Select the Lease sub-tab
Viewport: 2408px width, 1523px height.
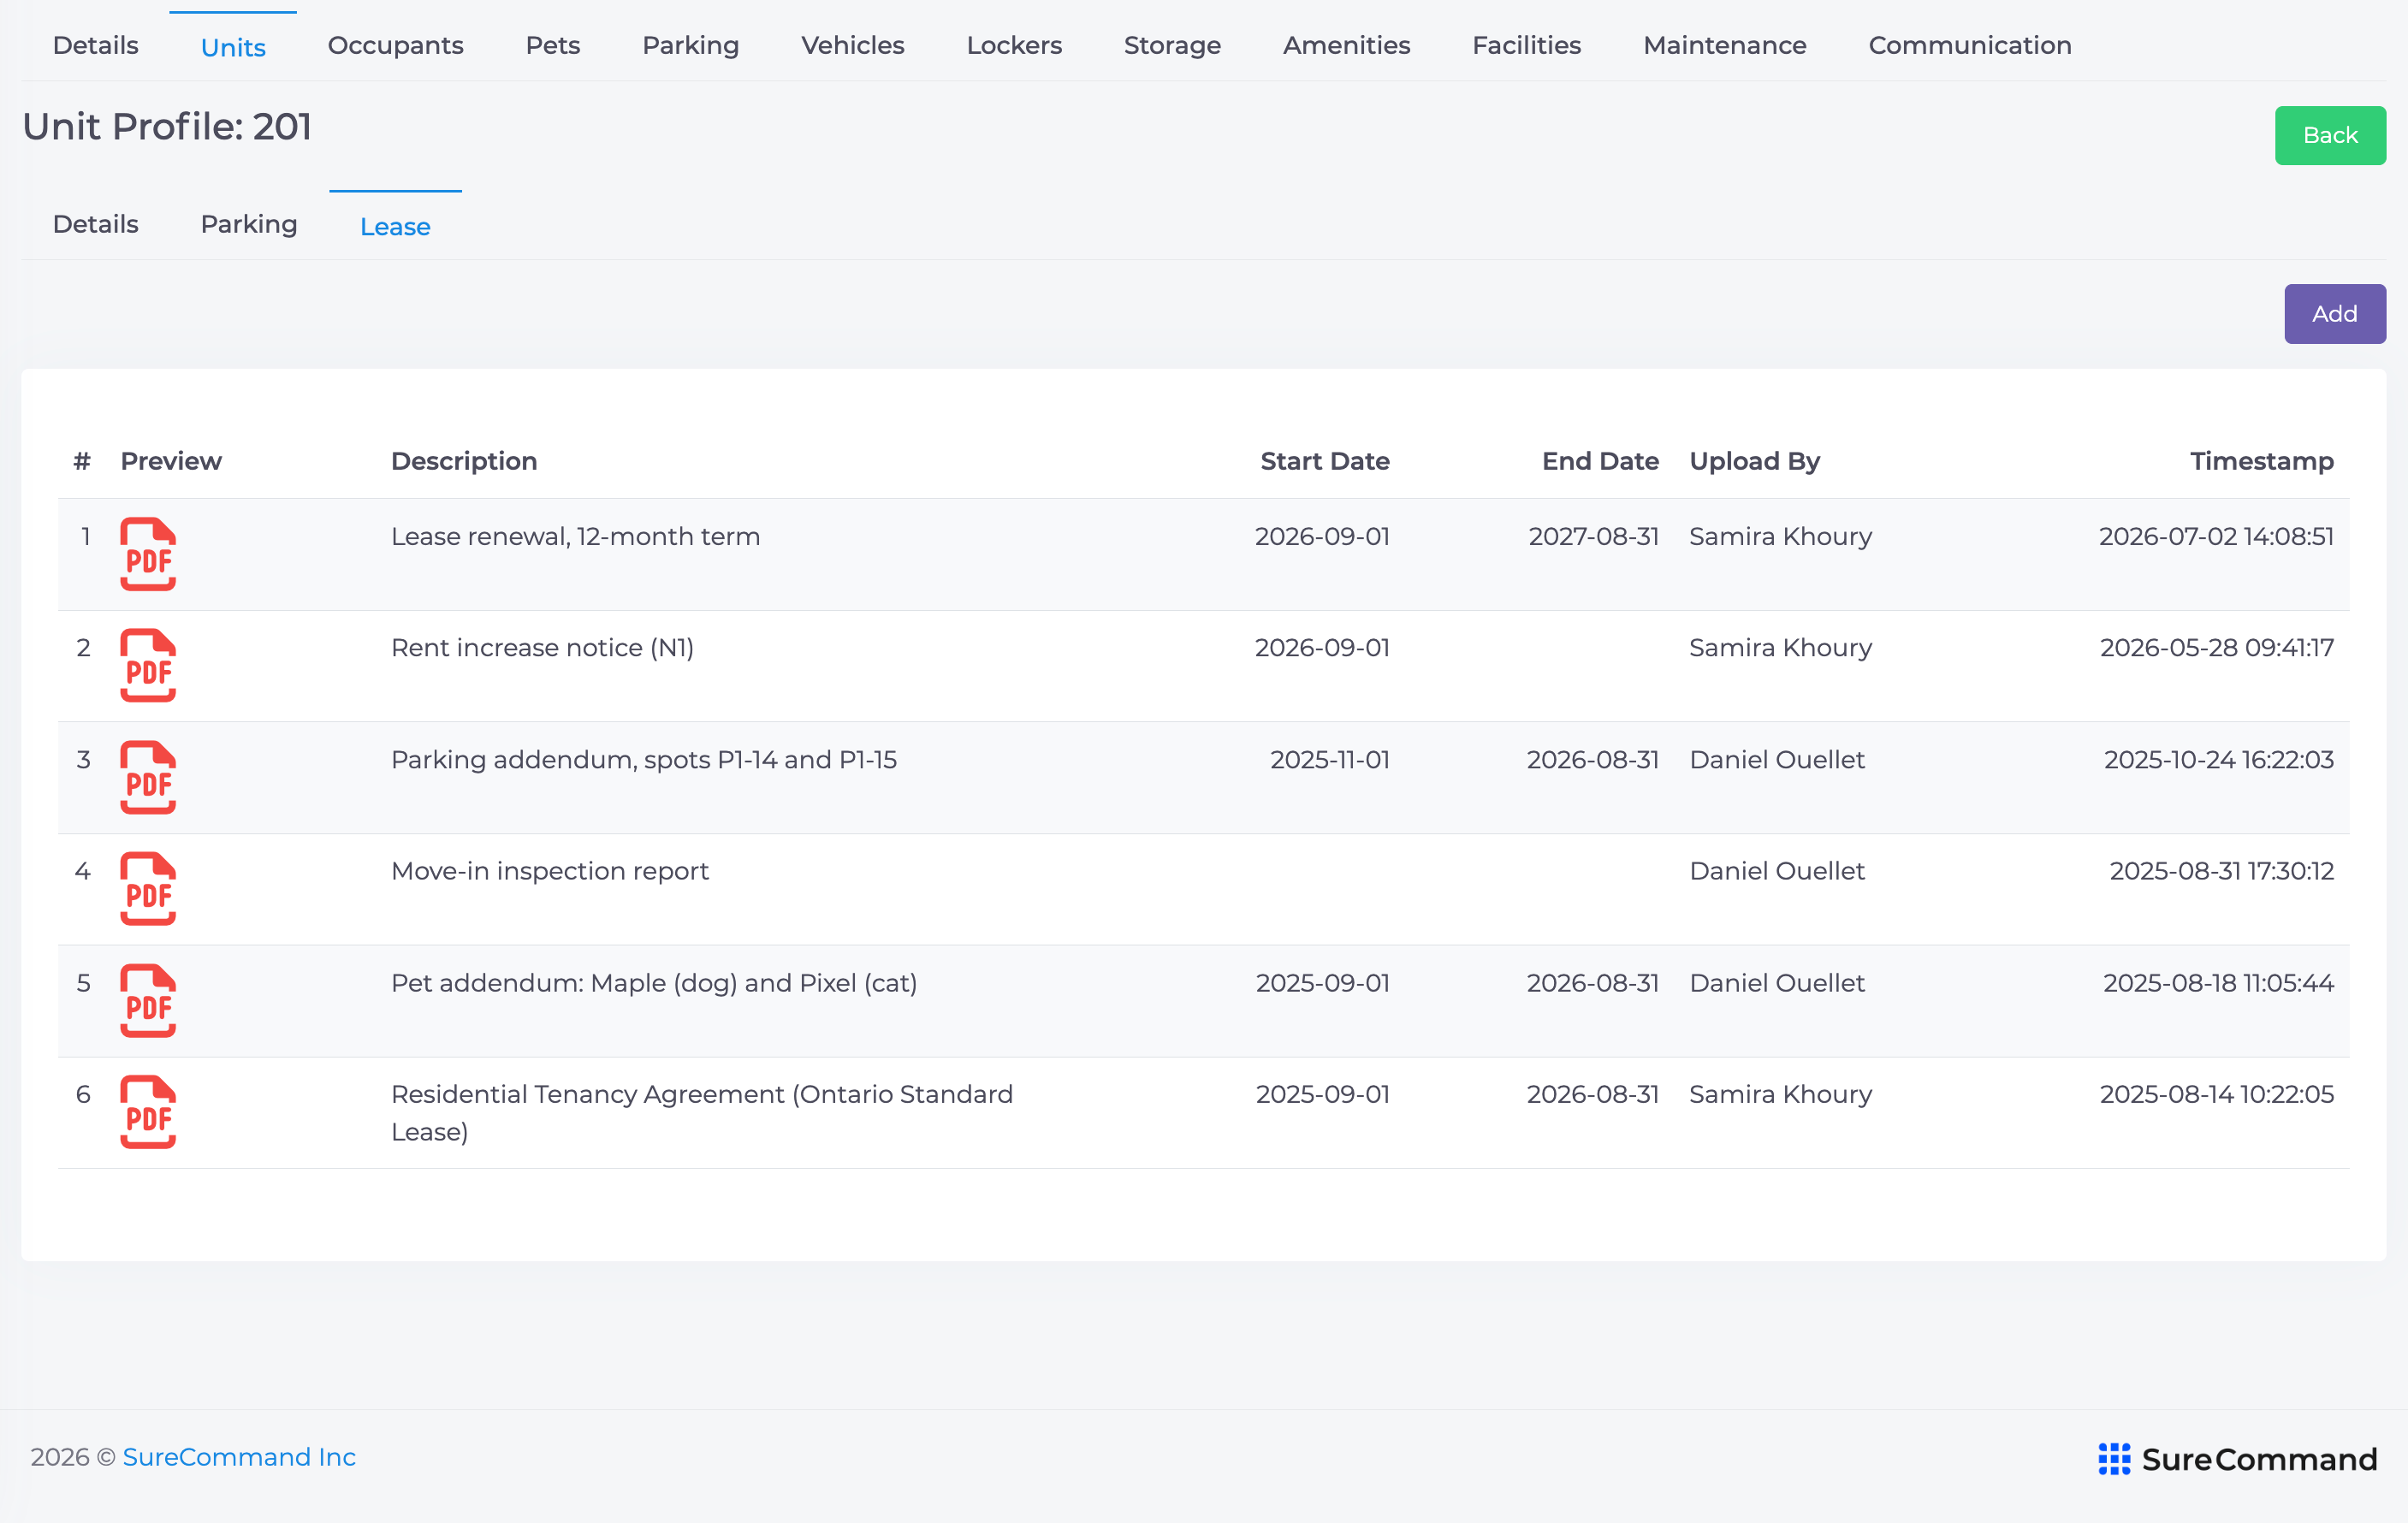tap(395, 227)
